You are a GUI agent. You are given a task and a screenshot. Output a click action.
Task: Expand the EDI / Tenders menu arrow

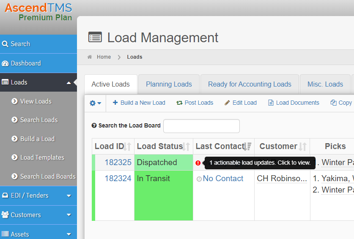pyautogui.click(x=69, y=196)
